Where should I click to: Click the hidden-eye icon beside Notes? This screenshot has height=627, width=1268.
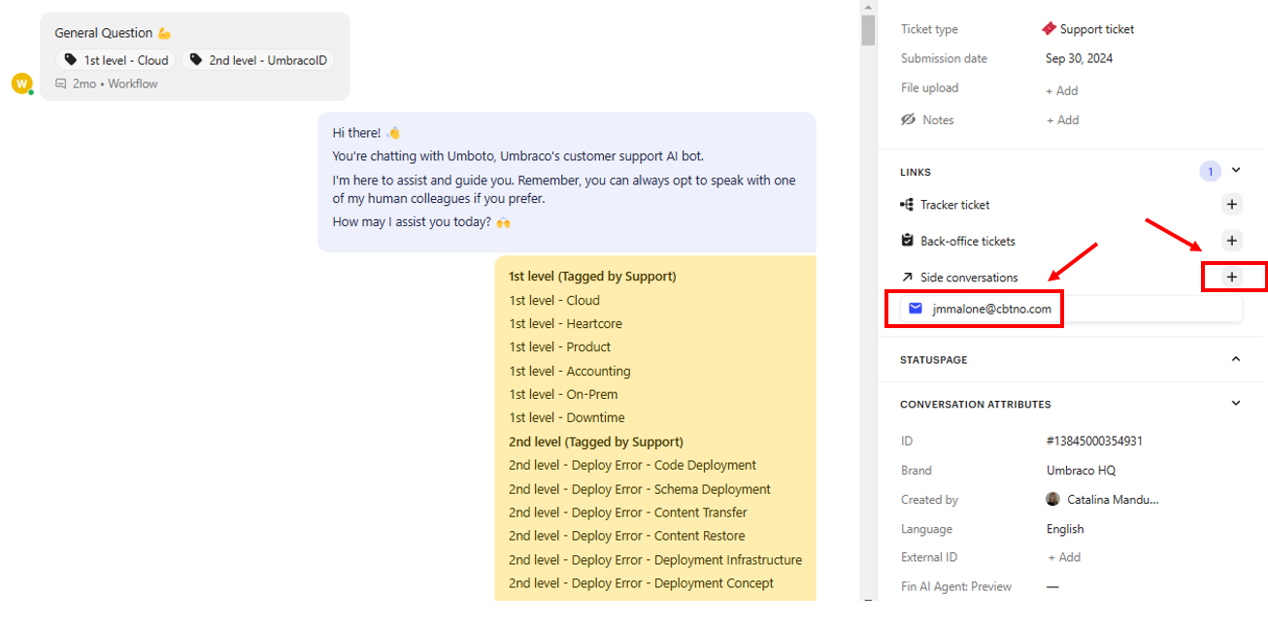[x=908, y=119]
